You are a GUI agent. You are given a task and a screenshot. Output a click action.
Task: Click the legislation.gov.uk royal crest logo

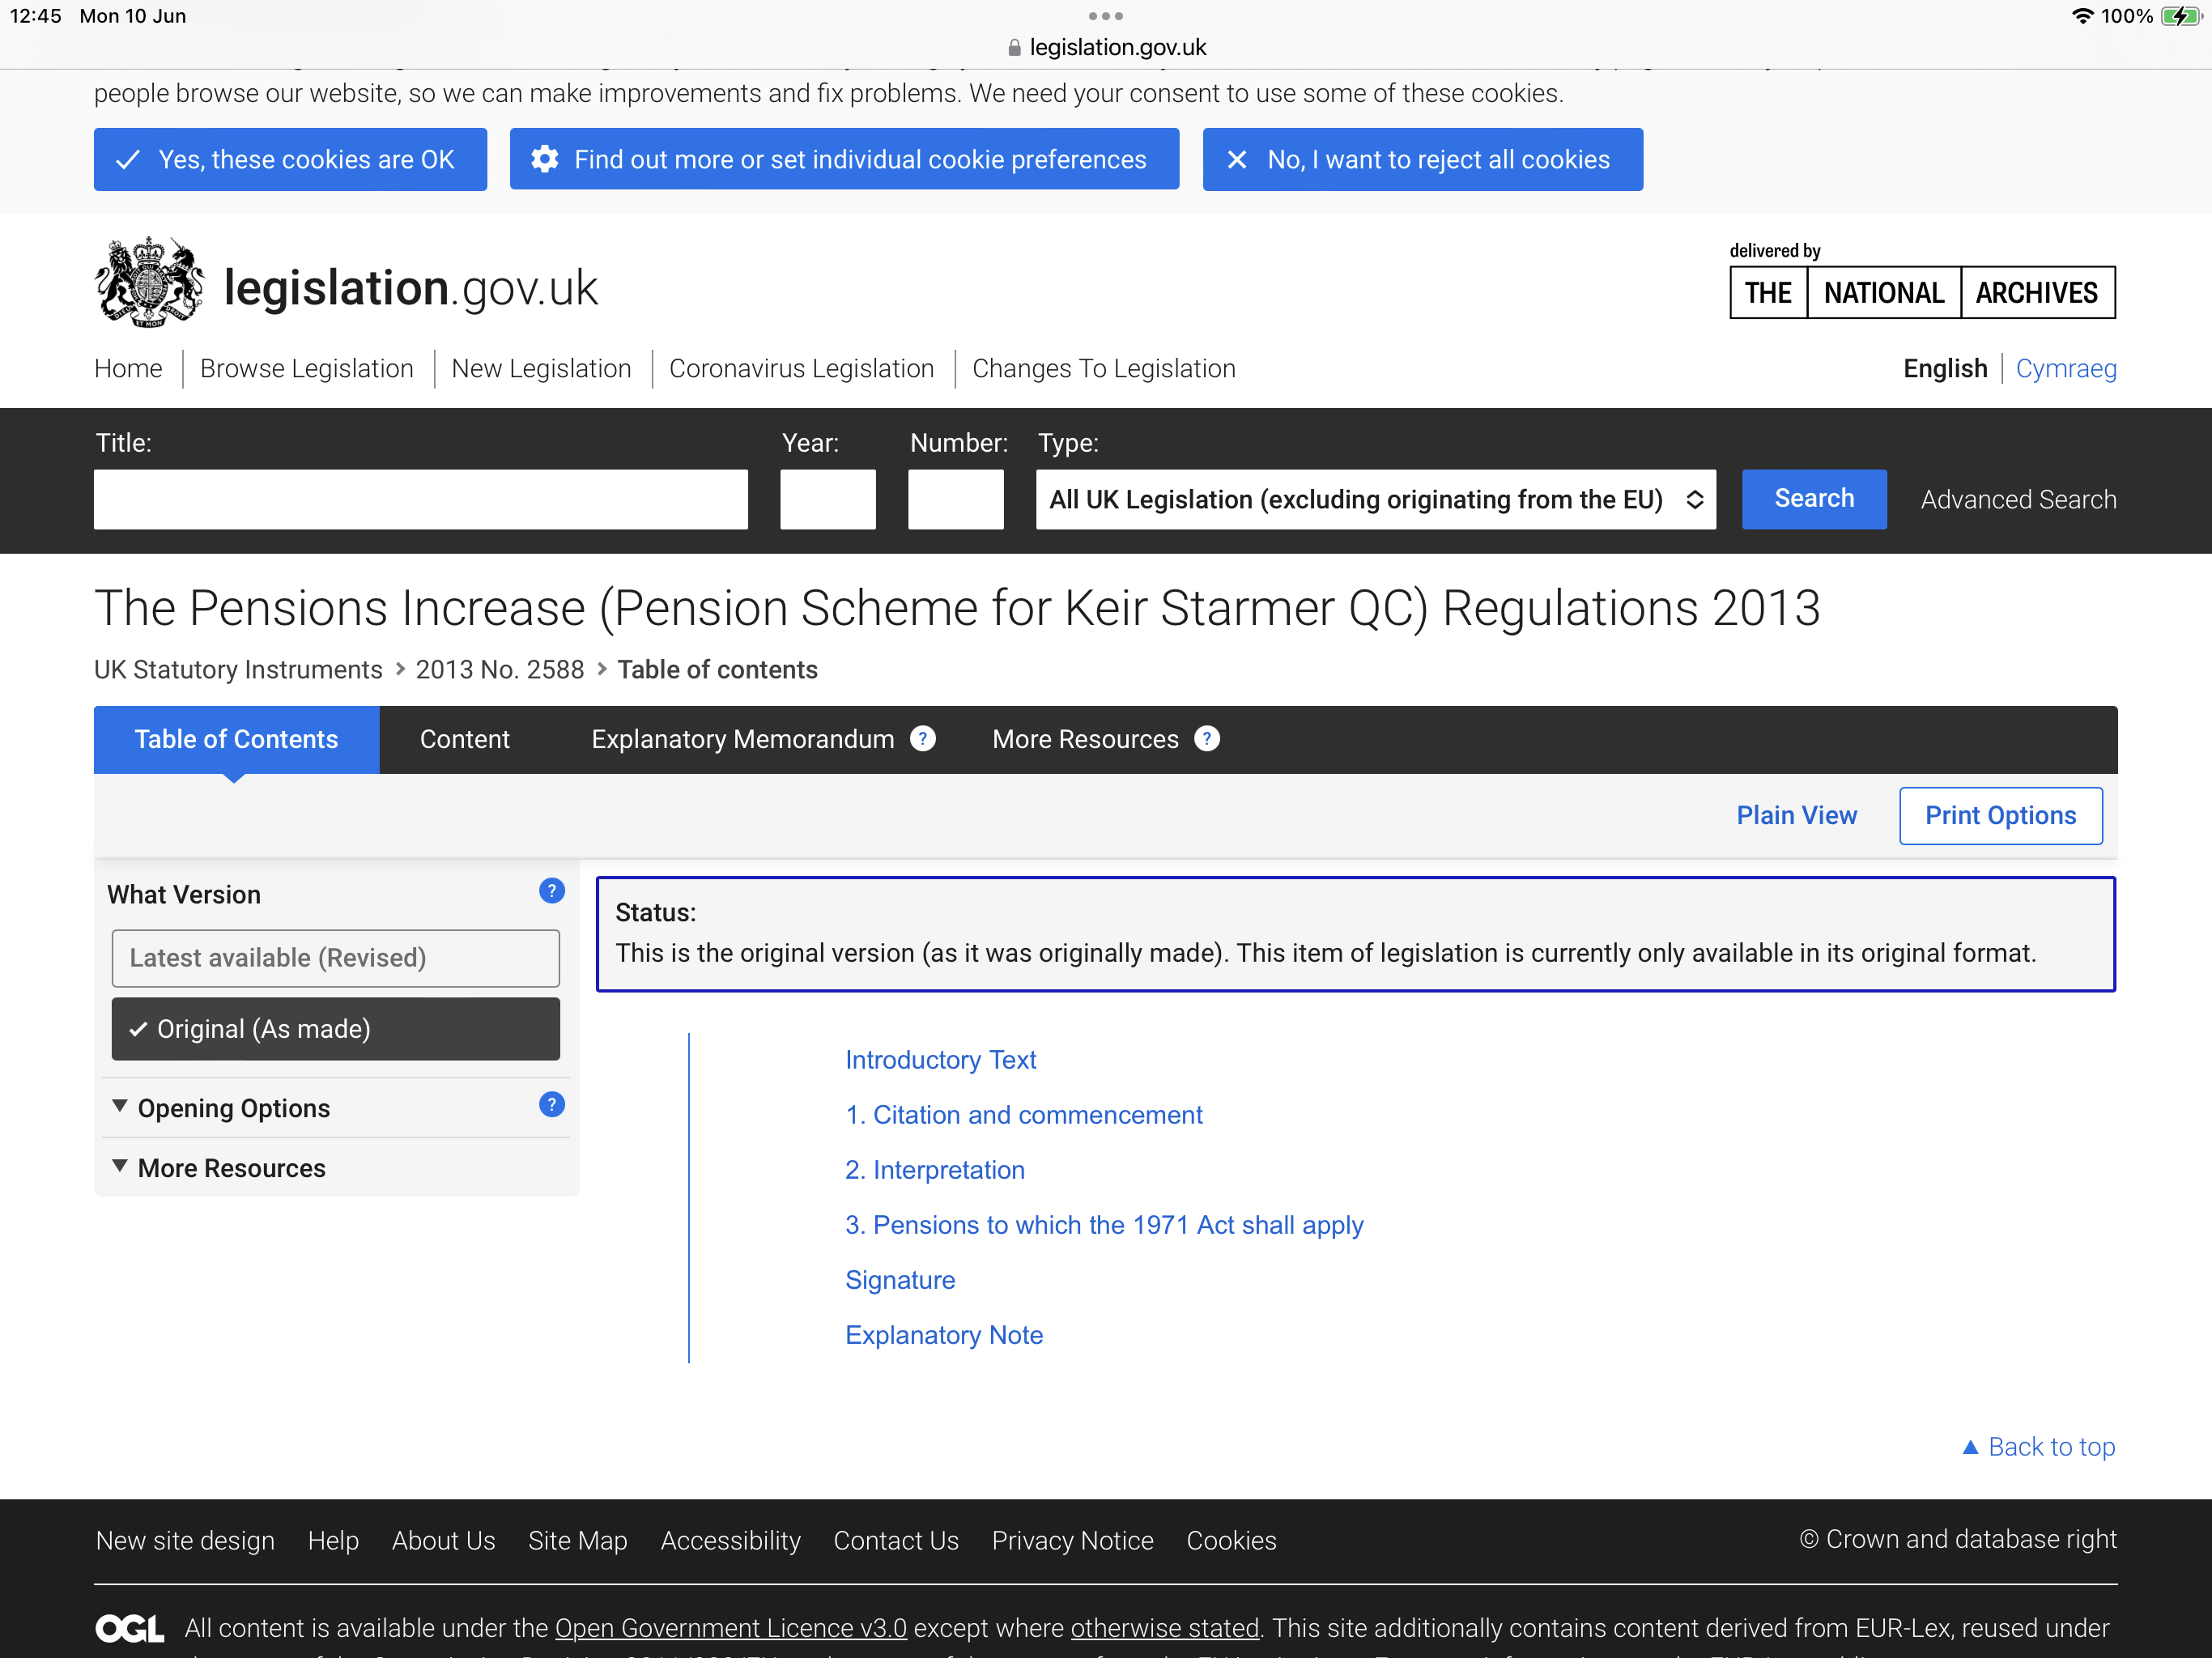(150, 282)
